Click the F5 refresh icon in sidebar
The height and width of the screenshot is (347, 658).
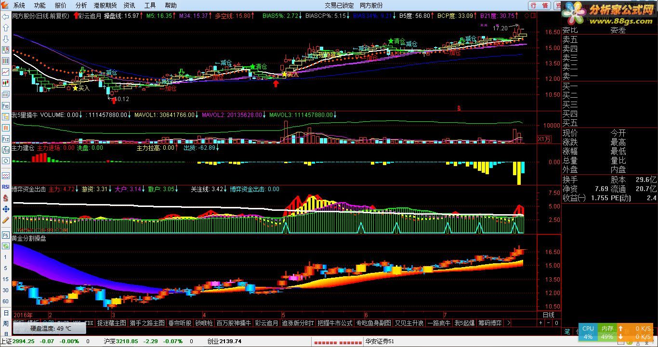click(6, 235)
